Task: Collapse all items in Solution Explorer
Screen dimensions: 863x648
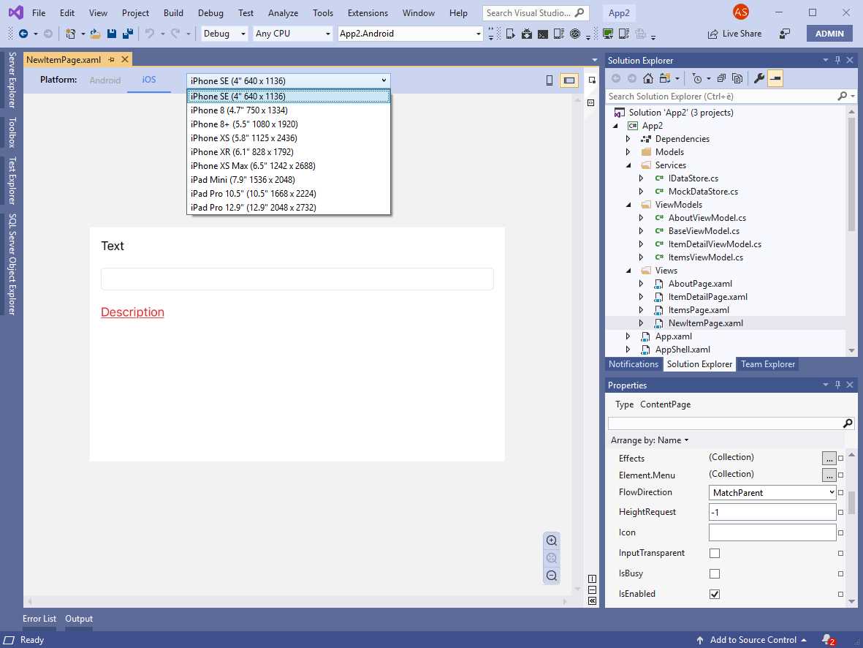Action: coord(721,78)
